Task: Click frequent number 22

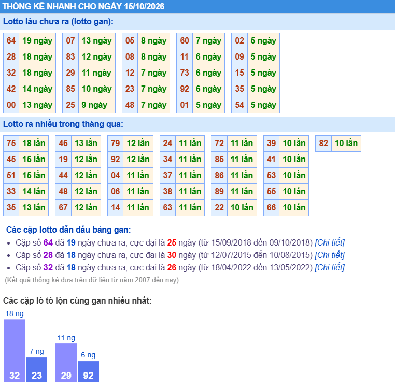Action: 219,208
